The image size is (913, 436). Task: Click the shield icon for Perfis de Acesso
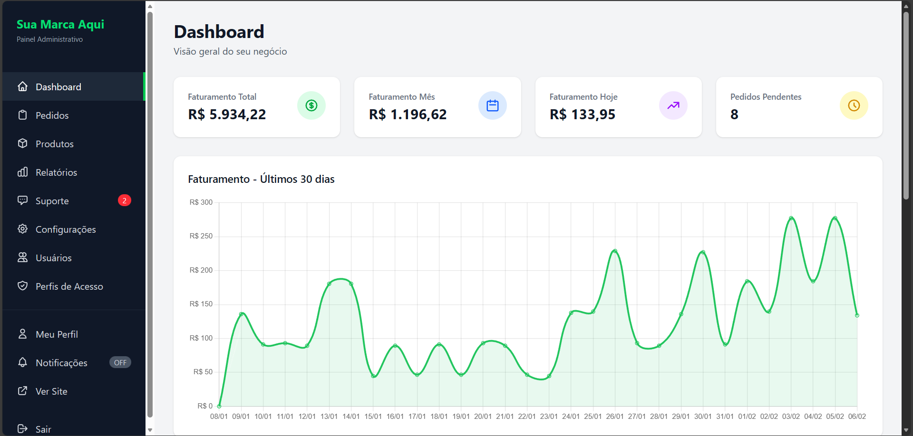[x=23, y=286]
